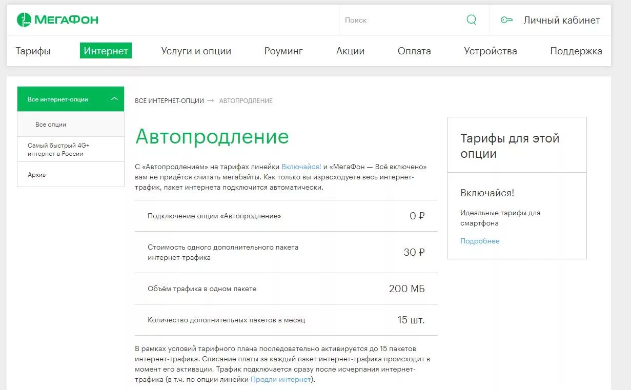Image resolution: width=631 pixels, height=390 pixels.
Task: Click Объём трафика в одном пакете label
Action: 202,289
